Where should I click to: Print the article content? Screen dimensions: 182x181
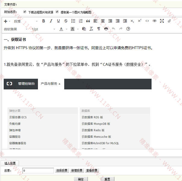point(106,29)
